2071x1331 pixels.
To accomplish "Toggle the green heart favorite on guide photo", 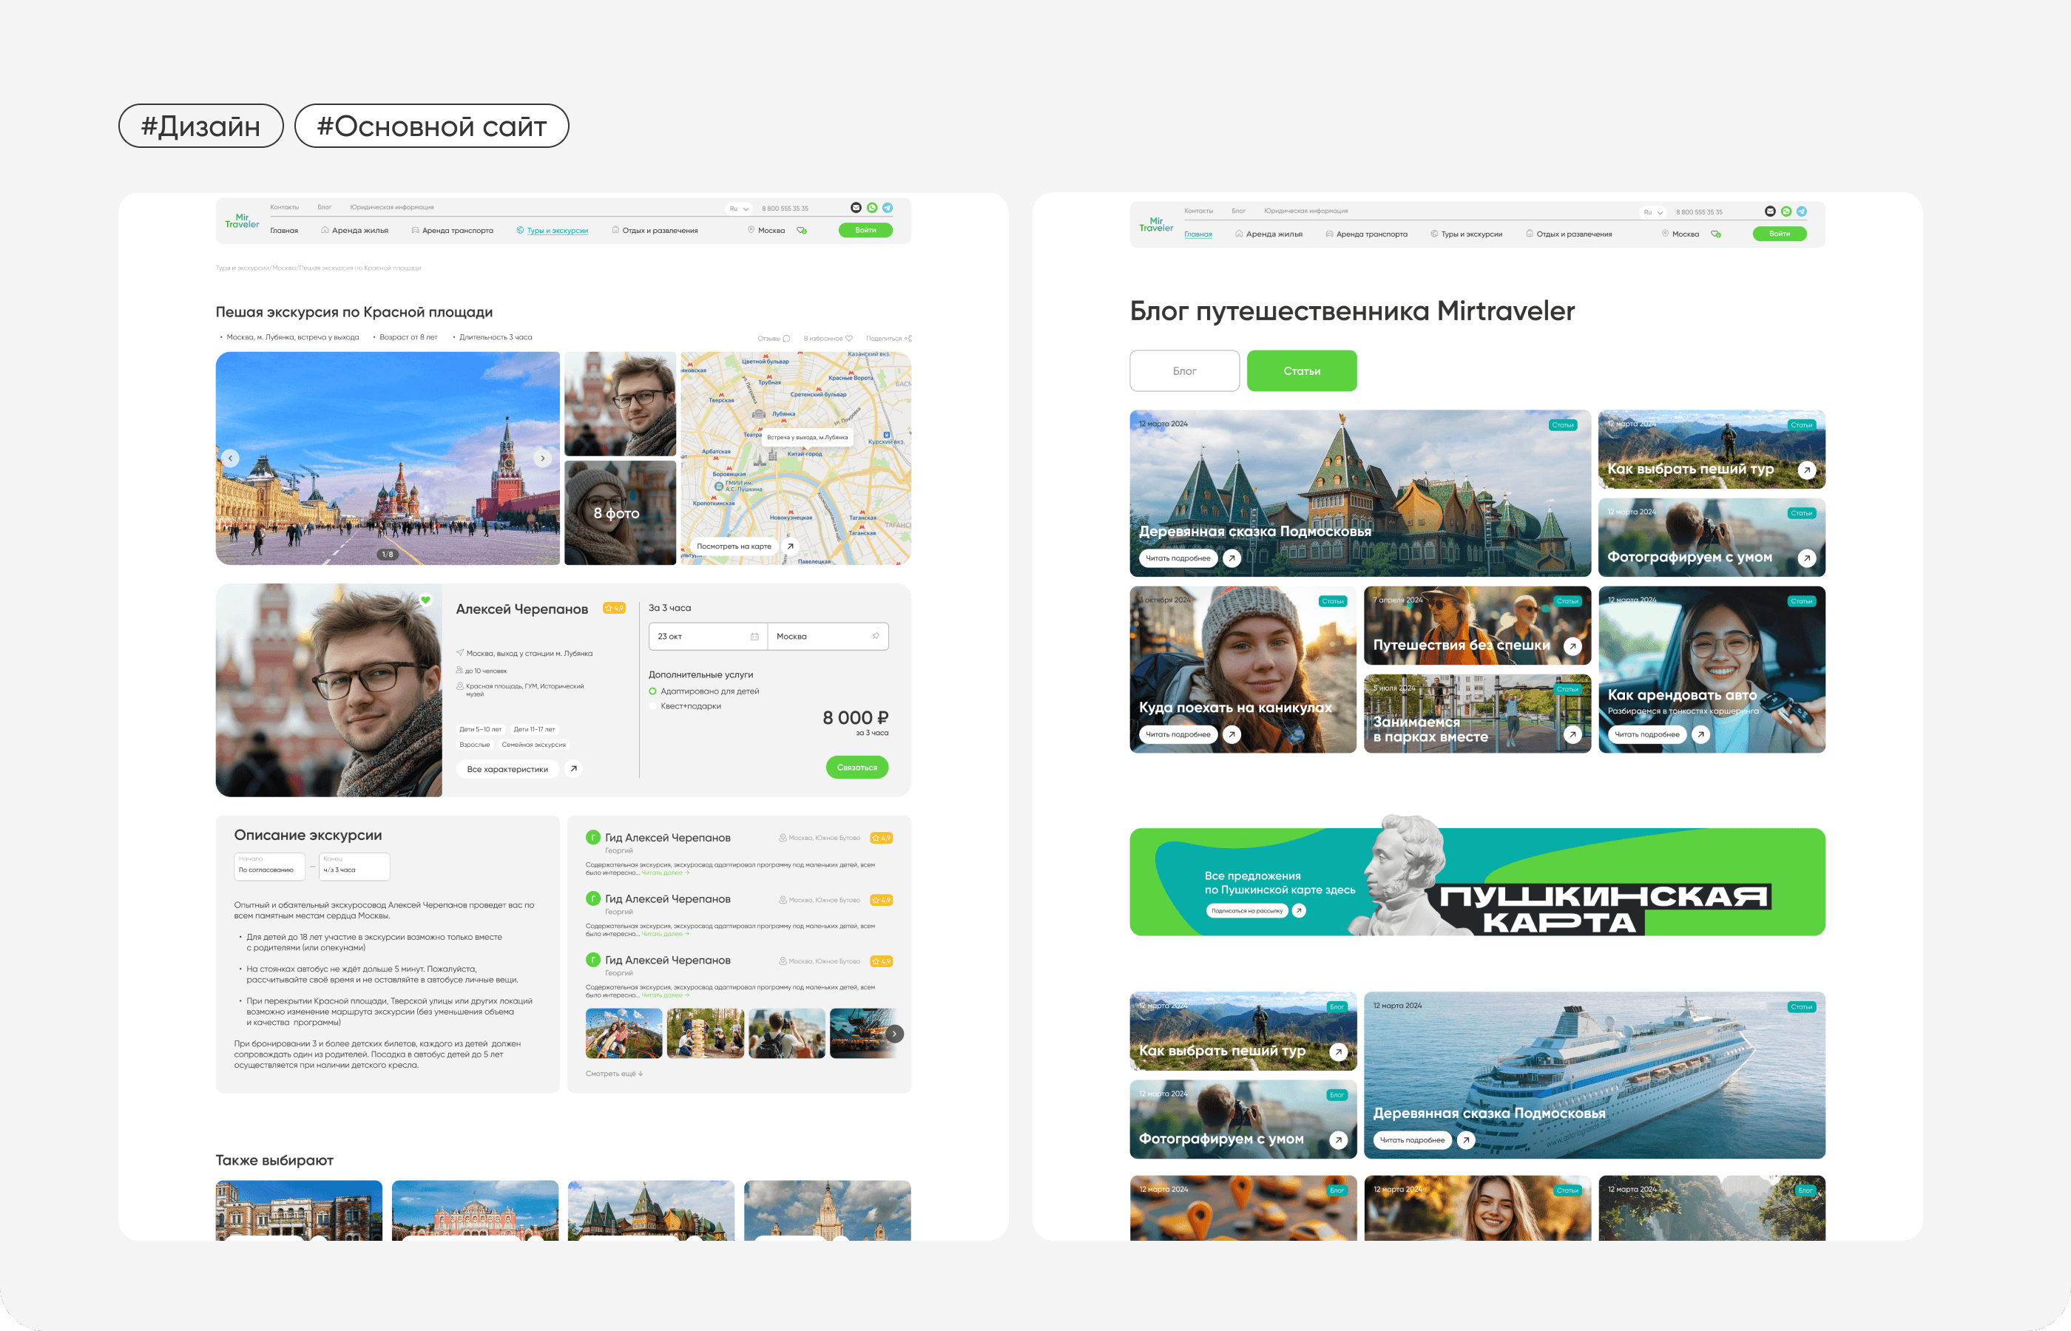I will (425, 600).
